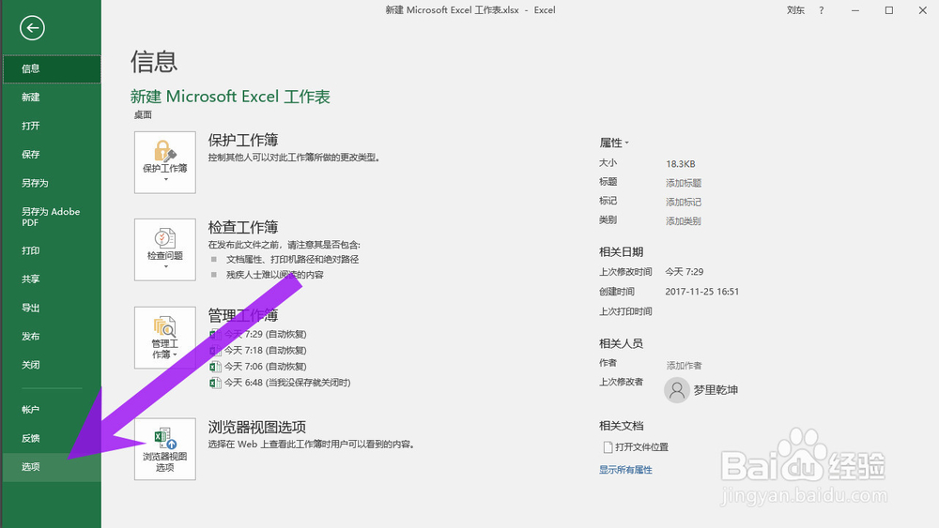The image size is (939, 528).
Task: Click the Add a tag field
Action: coord(684,203)
